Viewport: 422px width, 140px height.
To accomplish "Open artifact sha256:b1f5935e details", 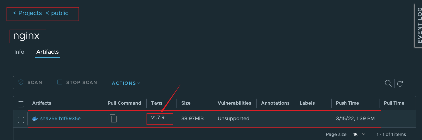I will pyautogui.click(x=60, y=118).
